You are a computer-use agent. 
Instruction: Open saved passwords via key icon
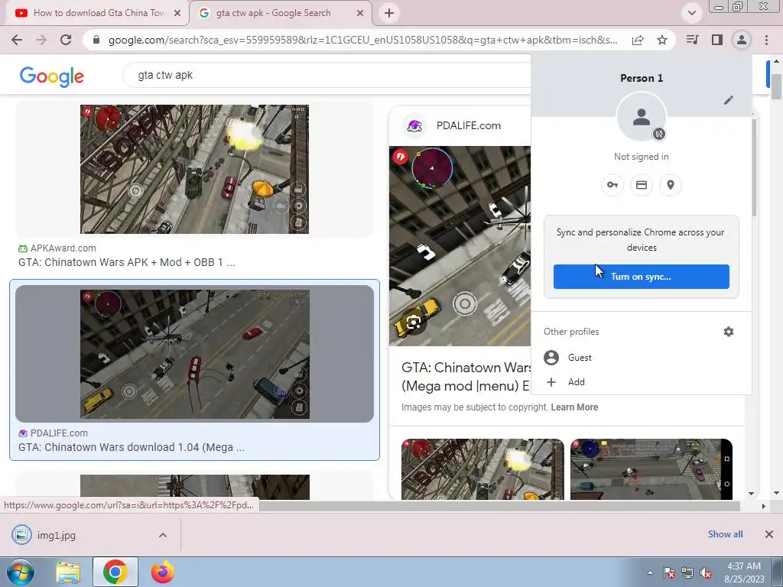tap(612, 185)
